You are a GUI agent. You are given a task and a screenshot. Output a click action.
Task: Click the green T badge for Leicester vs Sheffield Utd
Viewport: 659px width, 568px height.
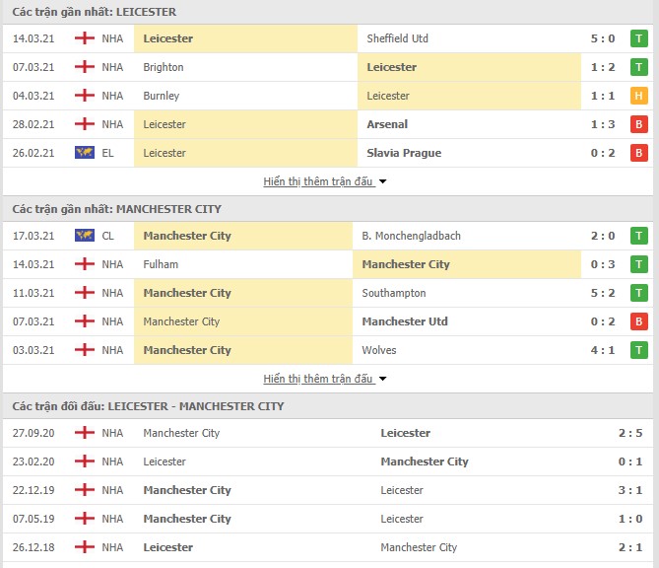(x=639, y=38)
